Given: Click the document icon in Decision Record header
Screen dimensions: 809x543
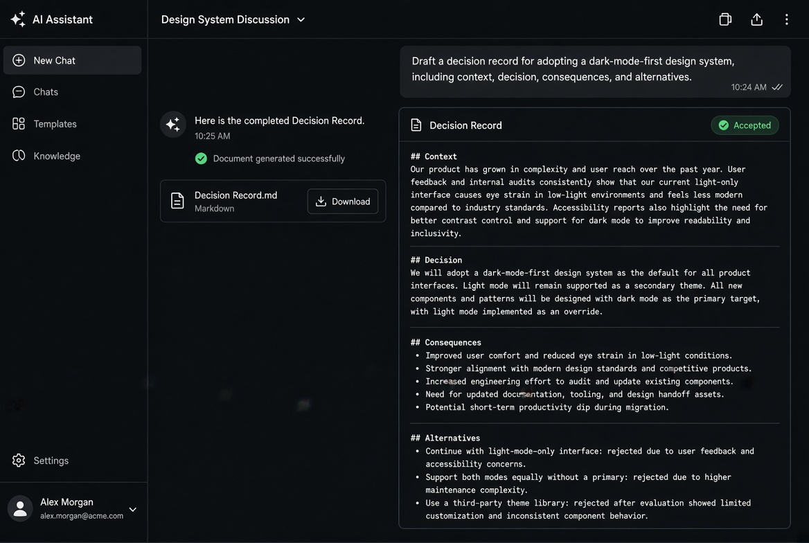Looking at the screenshot, I should [x=416, y=125].
